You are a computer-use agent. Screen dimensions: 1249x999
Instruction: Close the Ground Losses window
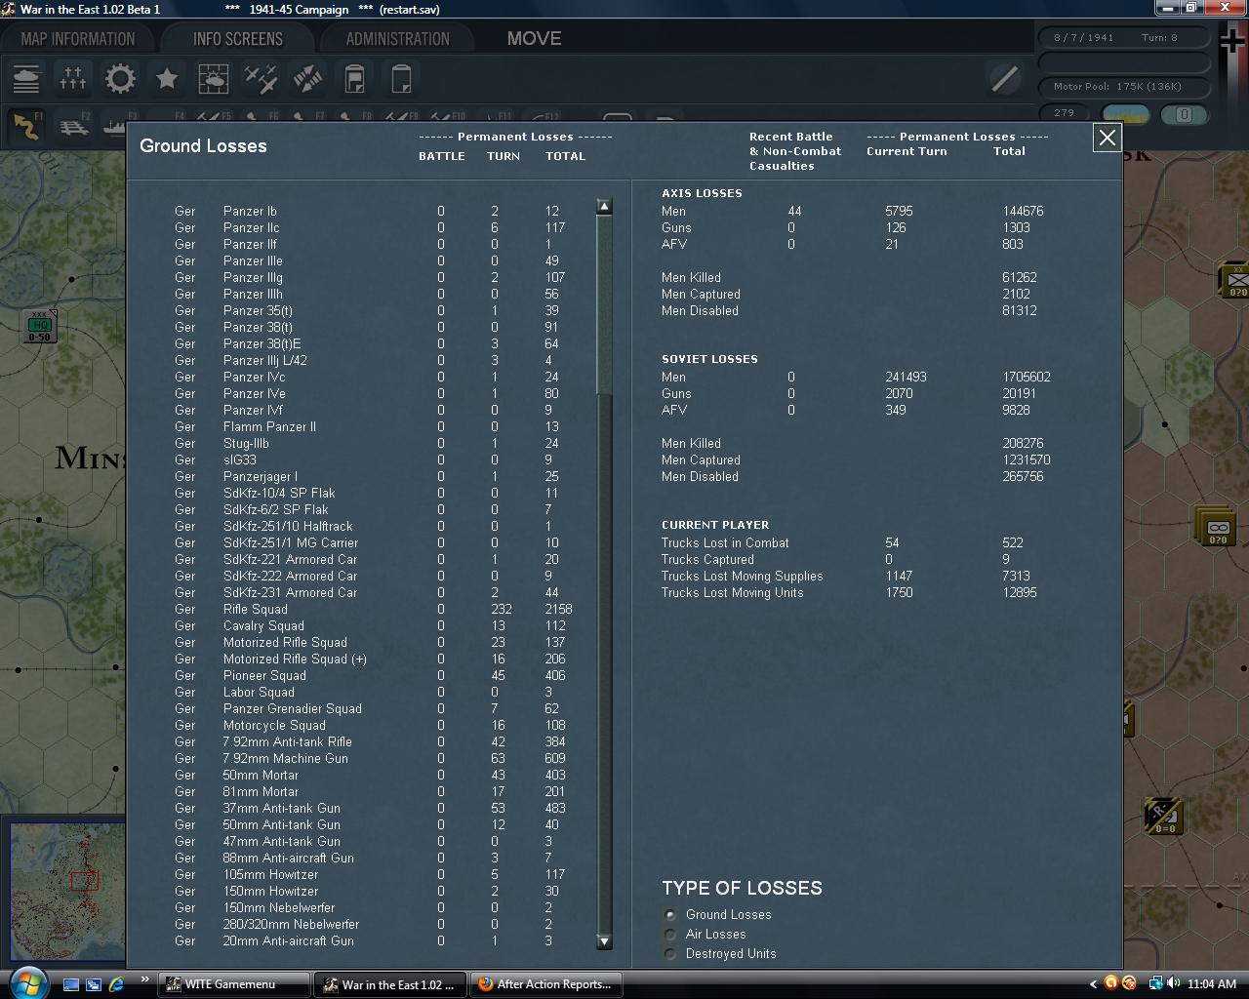(1107, 138)
